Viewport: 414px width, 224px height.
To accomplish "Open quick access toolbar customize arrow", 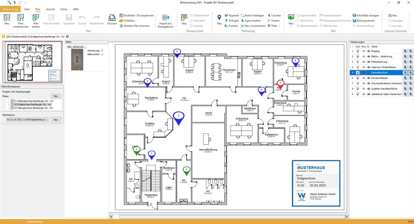I will point(25,2).
